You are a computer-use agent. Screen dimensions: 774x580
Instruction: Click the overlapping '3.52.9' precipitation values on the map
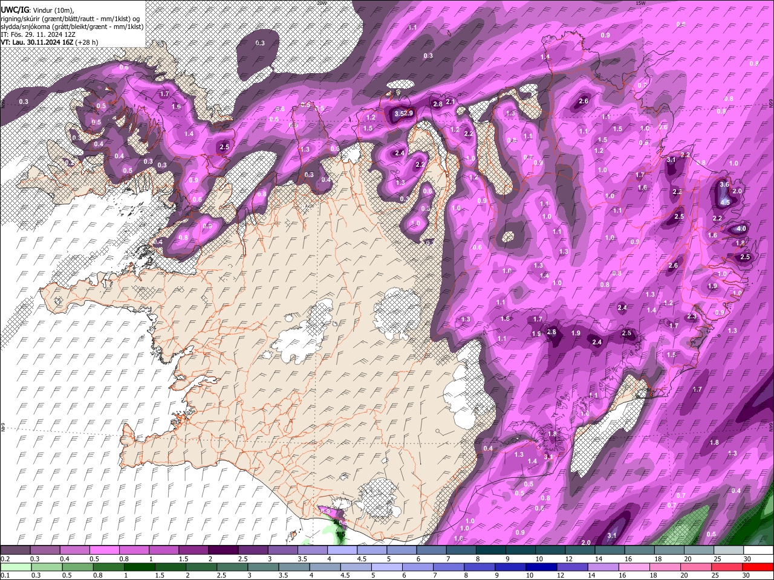point(403,113)
